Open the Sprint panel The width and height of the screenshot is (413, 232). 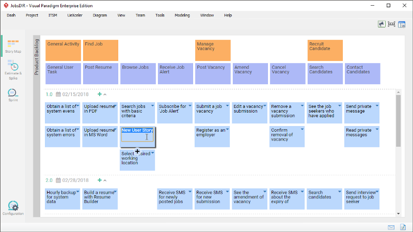(13, 96)
